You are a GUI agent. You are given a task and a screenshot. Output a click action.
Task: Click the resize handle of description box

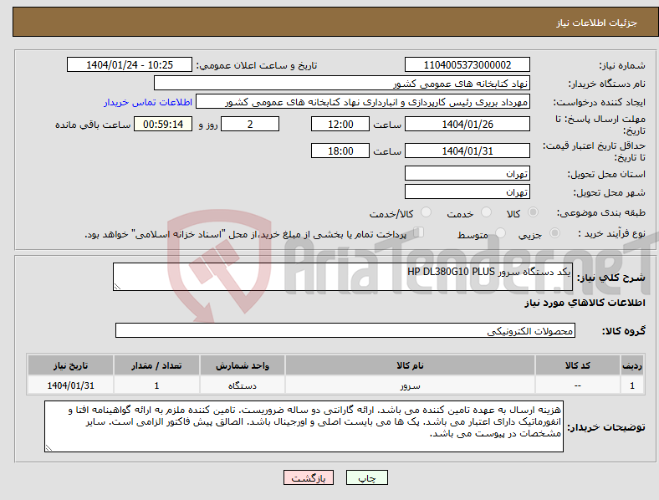[117, 287]
